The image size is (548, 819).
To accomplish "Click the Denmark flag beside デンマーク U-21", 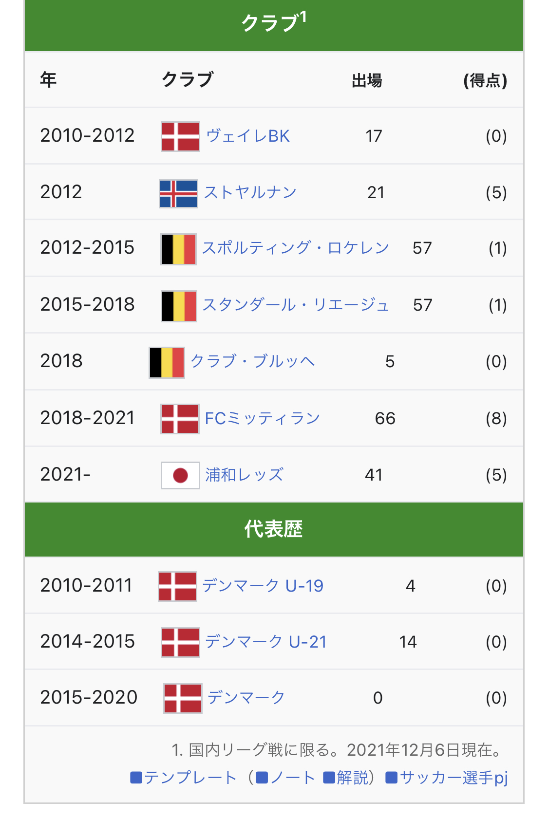I will coord(180,642).
